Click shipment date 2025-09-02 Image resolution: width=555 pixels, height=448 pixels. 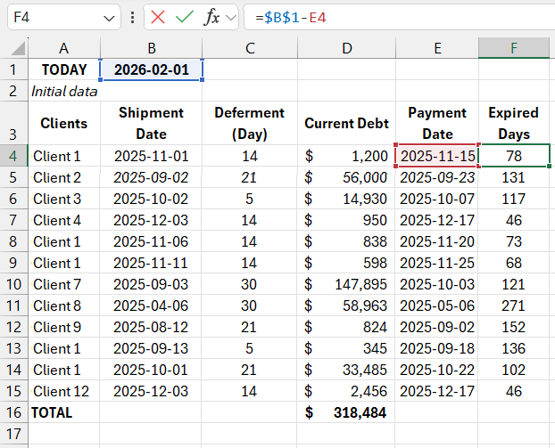[x=151, y=177]
